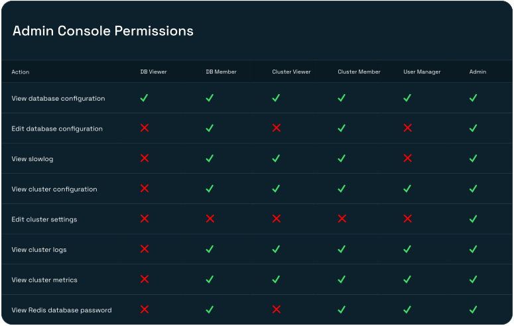This screenshot has width=514, height=326.
Task: Select the User Manager column header
Action: [x=422, y=72]
